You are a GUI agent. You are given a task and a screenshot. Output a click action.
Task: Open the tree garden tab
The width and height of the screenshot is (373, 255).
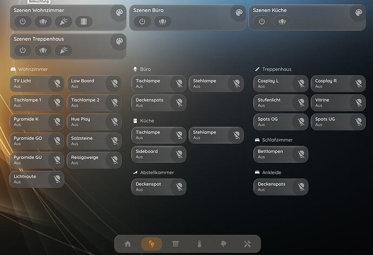[x=223, y=244]
